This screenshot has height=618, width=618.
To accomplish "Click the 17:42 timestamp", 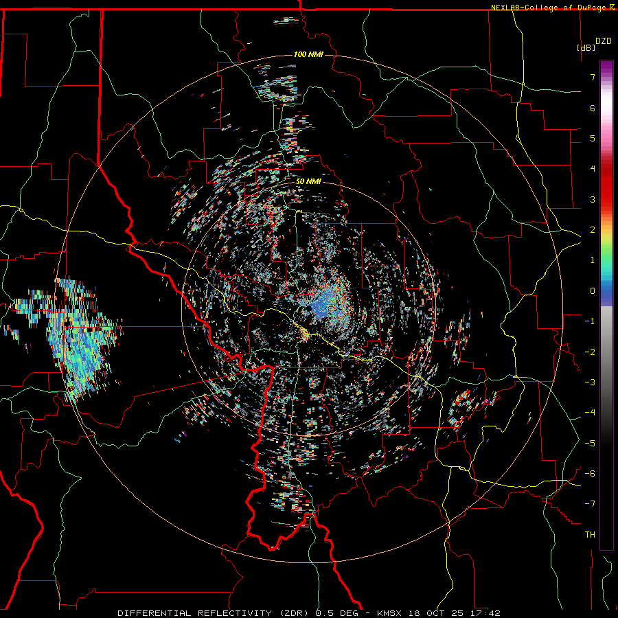I will point(484,613).
